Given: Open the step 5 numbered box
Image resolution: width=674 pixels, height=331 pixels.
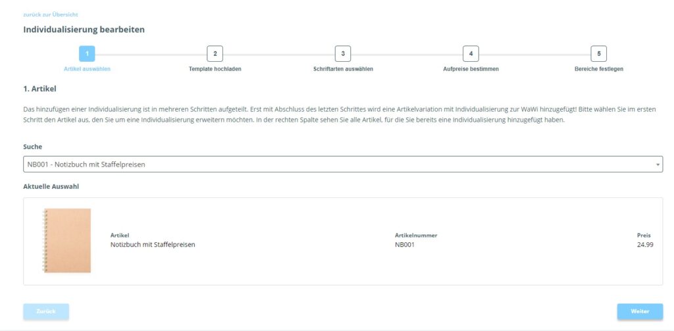Looking at the screenshot, I should coord(598,54).
